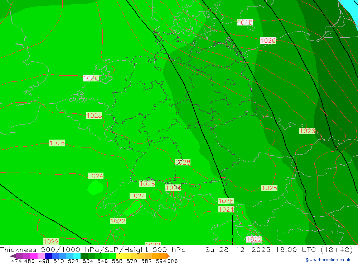Click the 1018 pressure label
This screenshot has width=358, height=263.
245,22
